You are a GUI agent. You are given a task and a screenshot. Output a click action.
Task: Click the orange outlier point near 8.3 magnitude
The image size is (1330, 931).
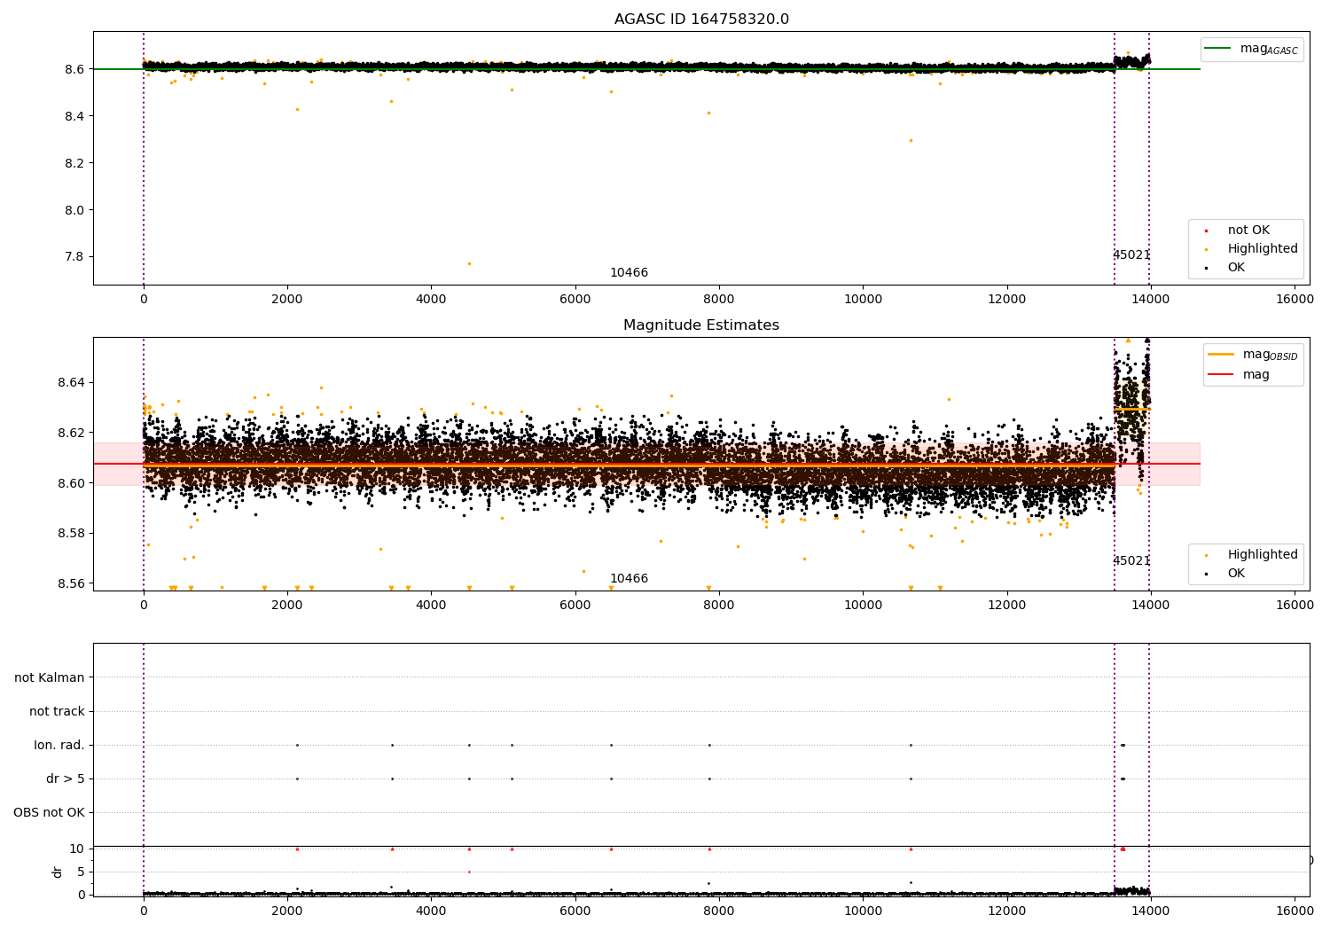tap(911, 140)
